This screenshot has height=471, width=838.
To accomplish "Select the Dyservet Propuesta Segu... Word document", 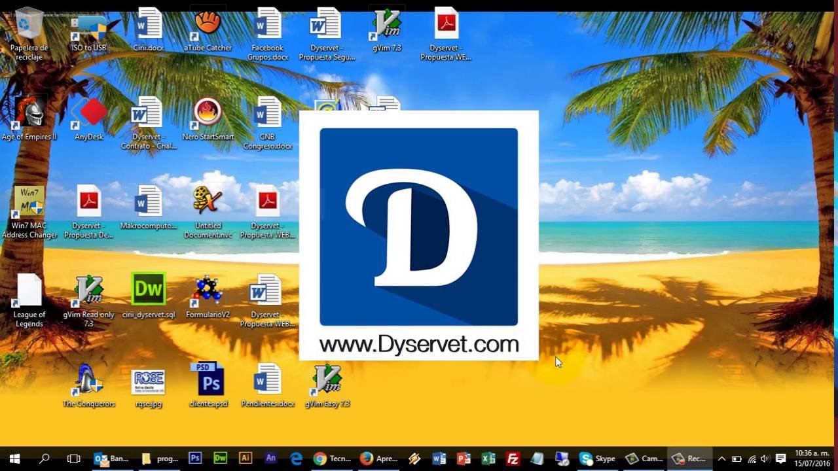I will pos(327,35).
